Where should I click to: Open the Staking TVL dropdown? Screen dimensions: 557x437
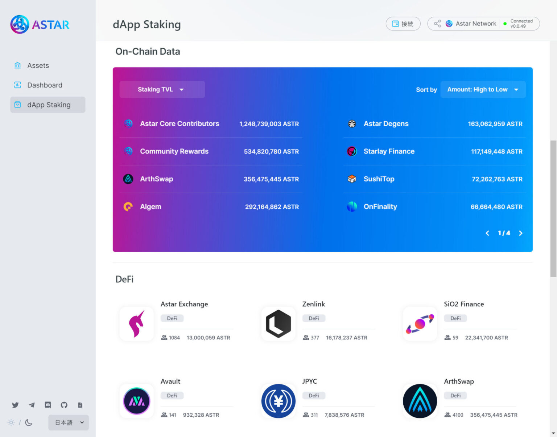162,89
